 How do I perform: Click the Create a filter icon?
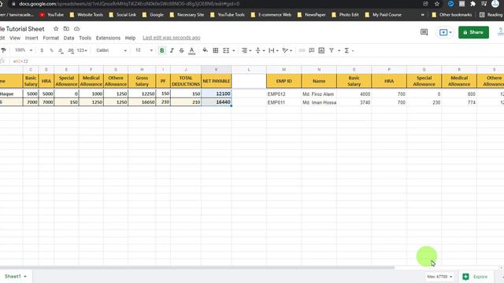[332, 50]
